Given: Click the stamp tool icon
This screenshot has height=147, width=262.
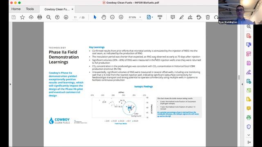Looking at the screenshot, I should tap(199, 17).
